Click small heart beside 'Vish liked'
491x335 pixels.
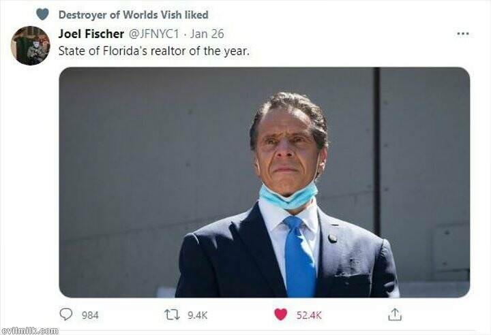[x=42, y=14]
